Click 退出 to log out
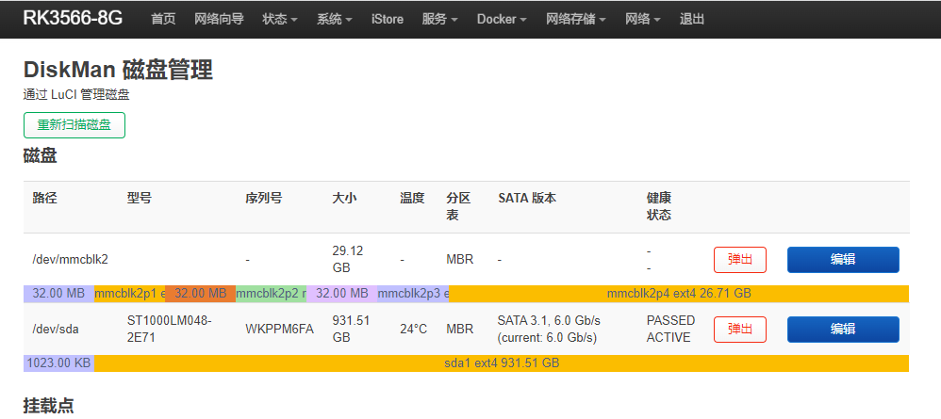 [x=692, y=19]
